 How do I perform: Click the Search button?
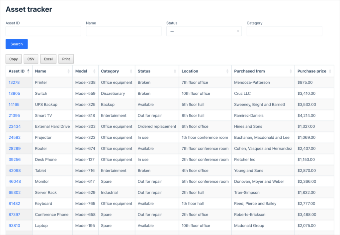tap(16, 44)
